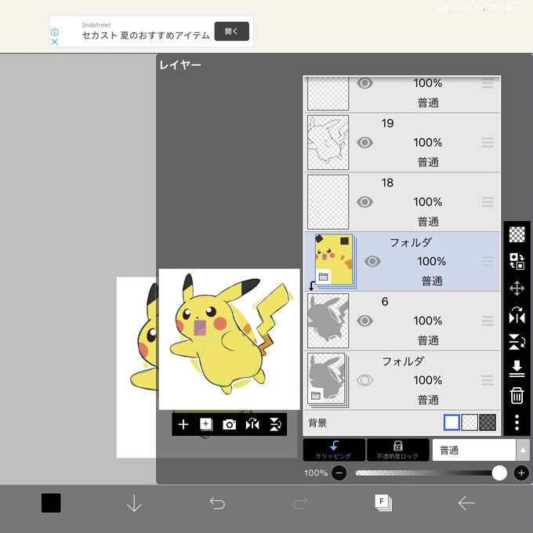Tap 開く button on the ad
Screen dimensions: 533x533
(x=231, y=31)
